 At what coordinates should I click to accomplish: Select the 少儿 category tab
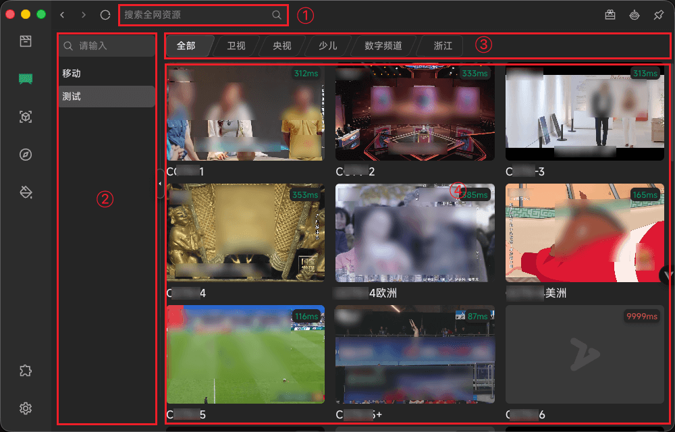(328, 46)
